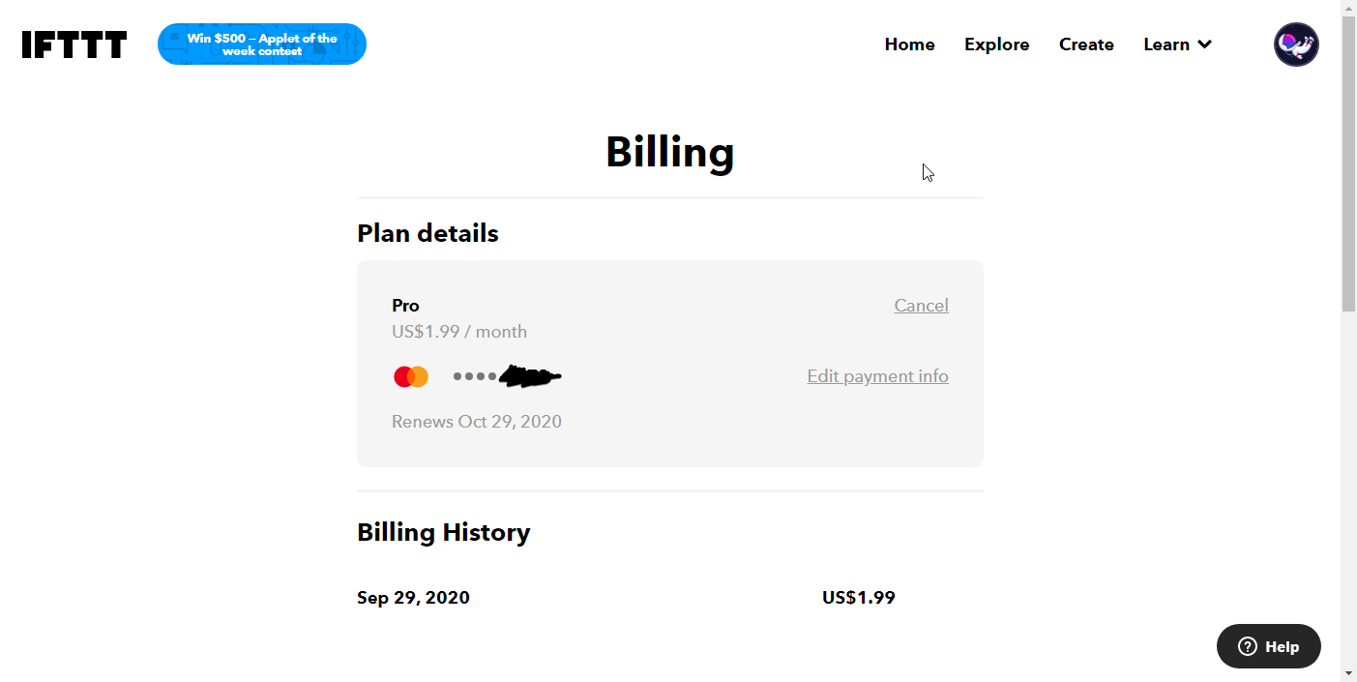Screen dimensions: 1357x682
Task: Open the Learn menu
Action: (1166, 44)
